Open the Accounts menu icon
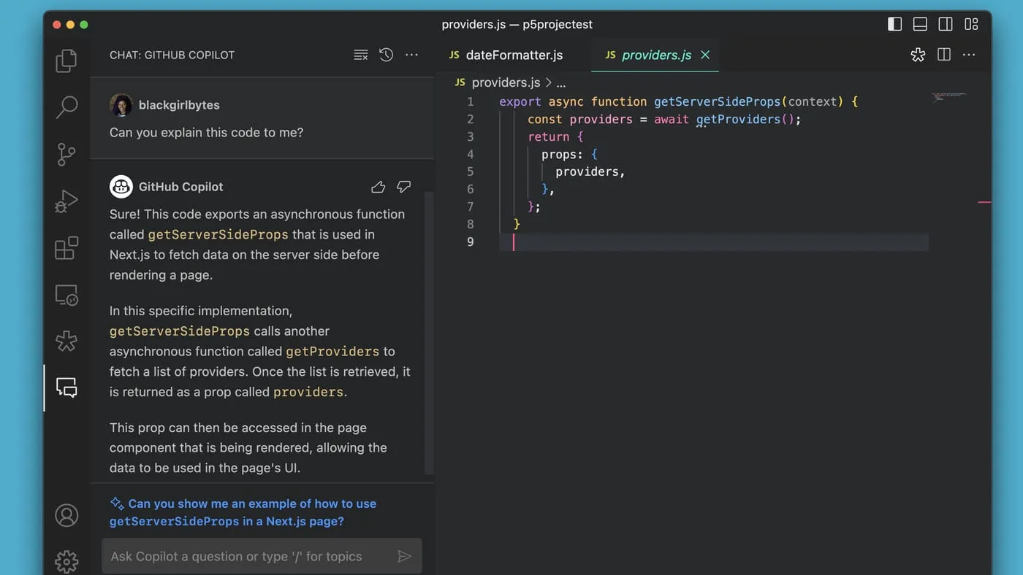1023x575 pixels. pyautogui.click(x=66, y=515)
